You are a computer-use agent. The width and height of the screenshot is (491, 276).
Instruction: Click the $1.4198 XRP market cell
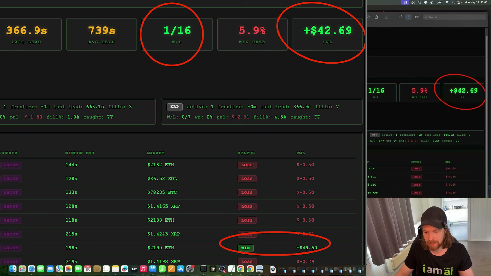164,262
